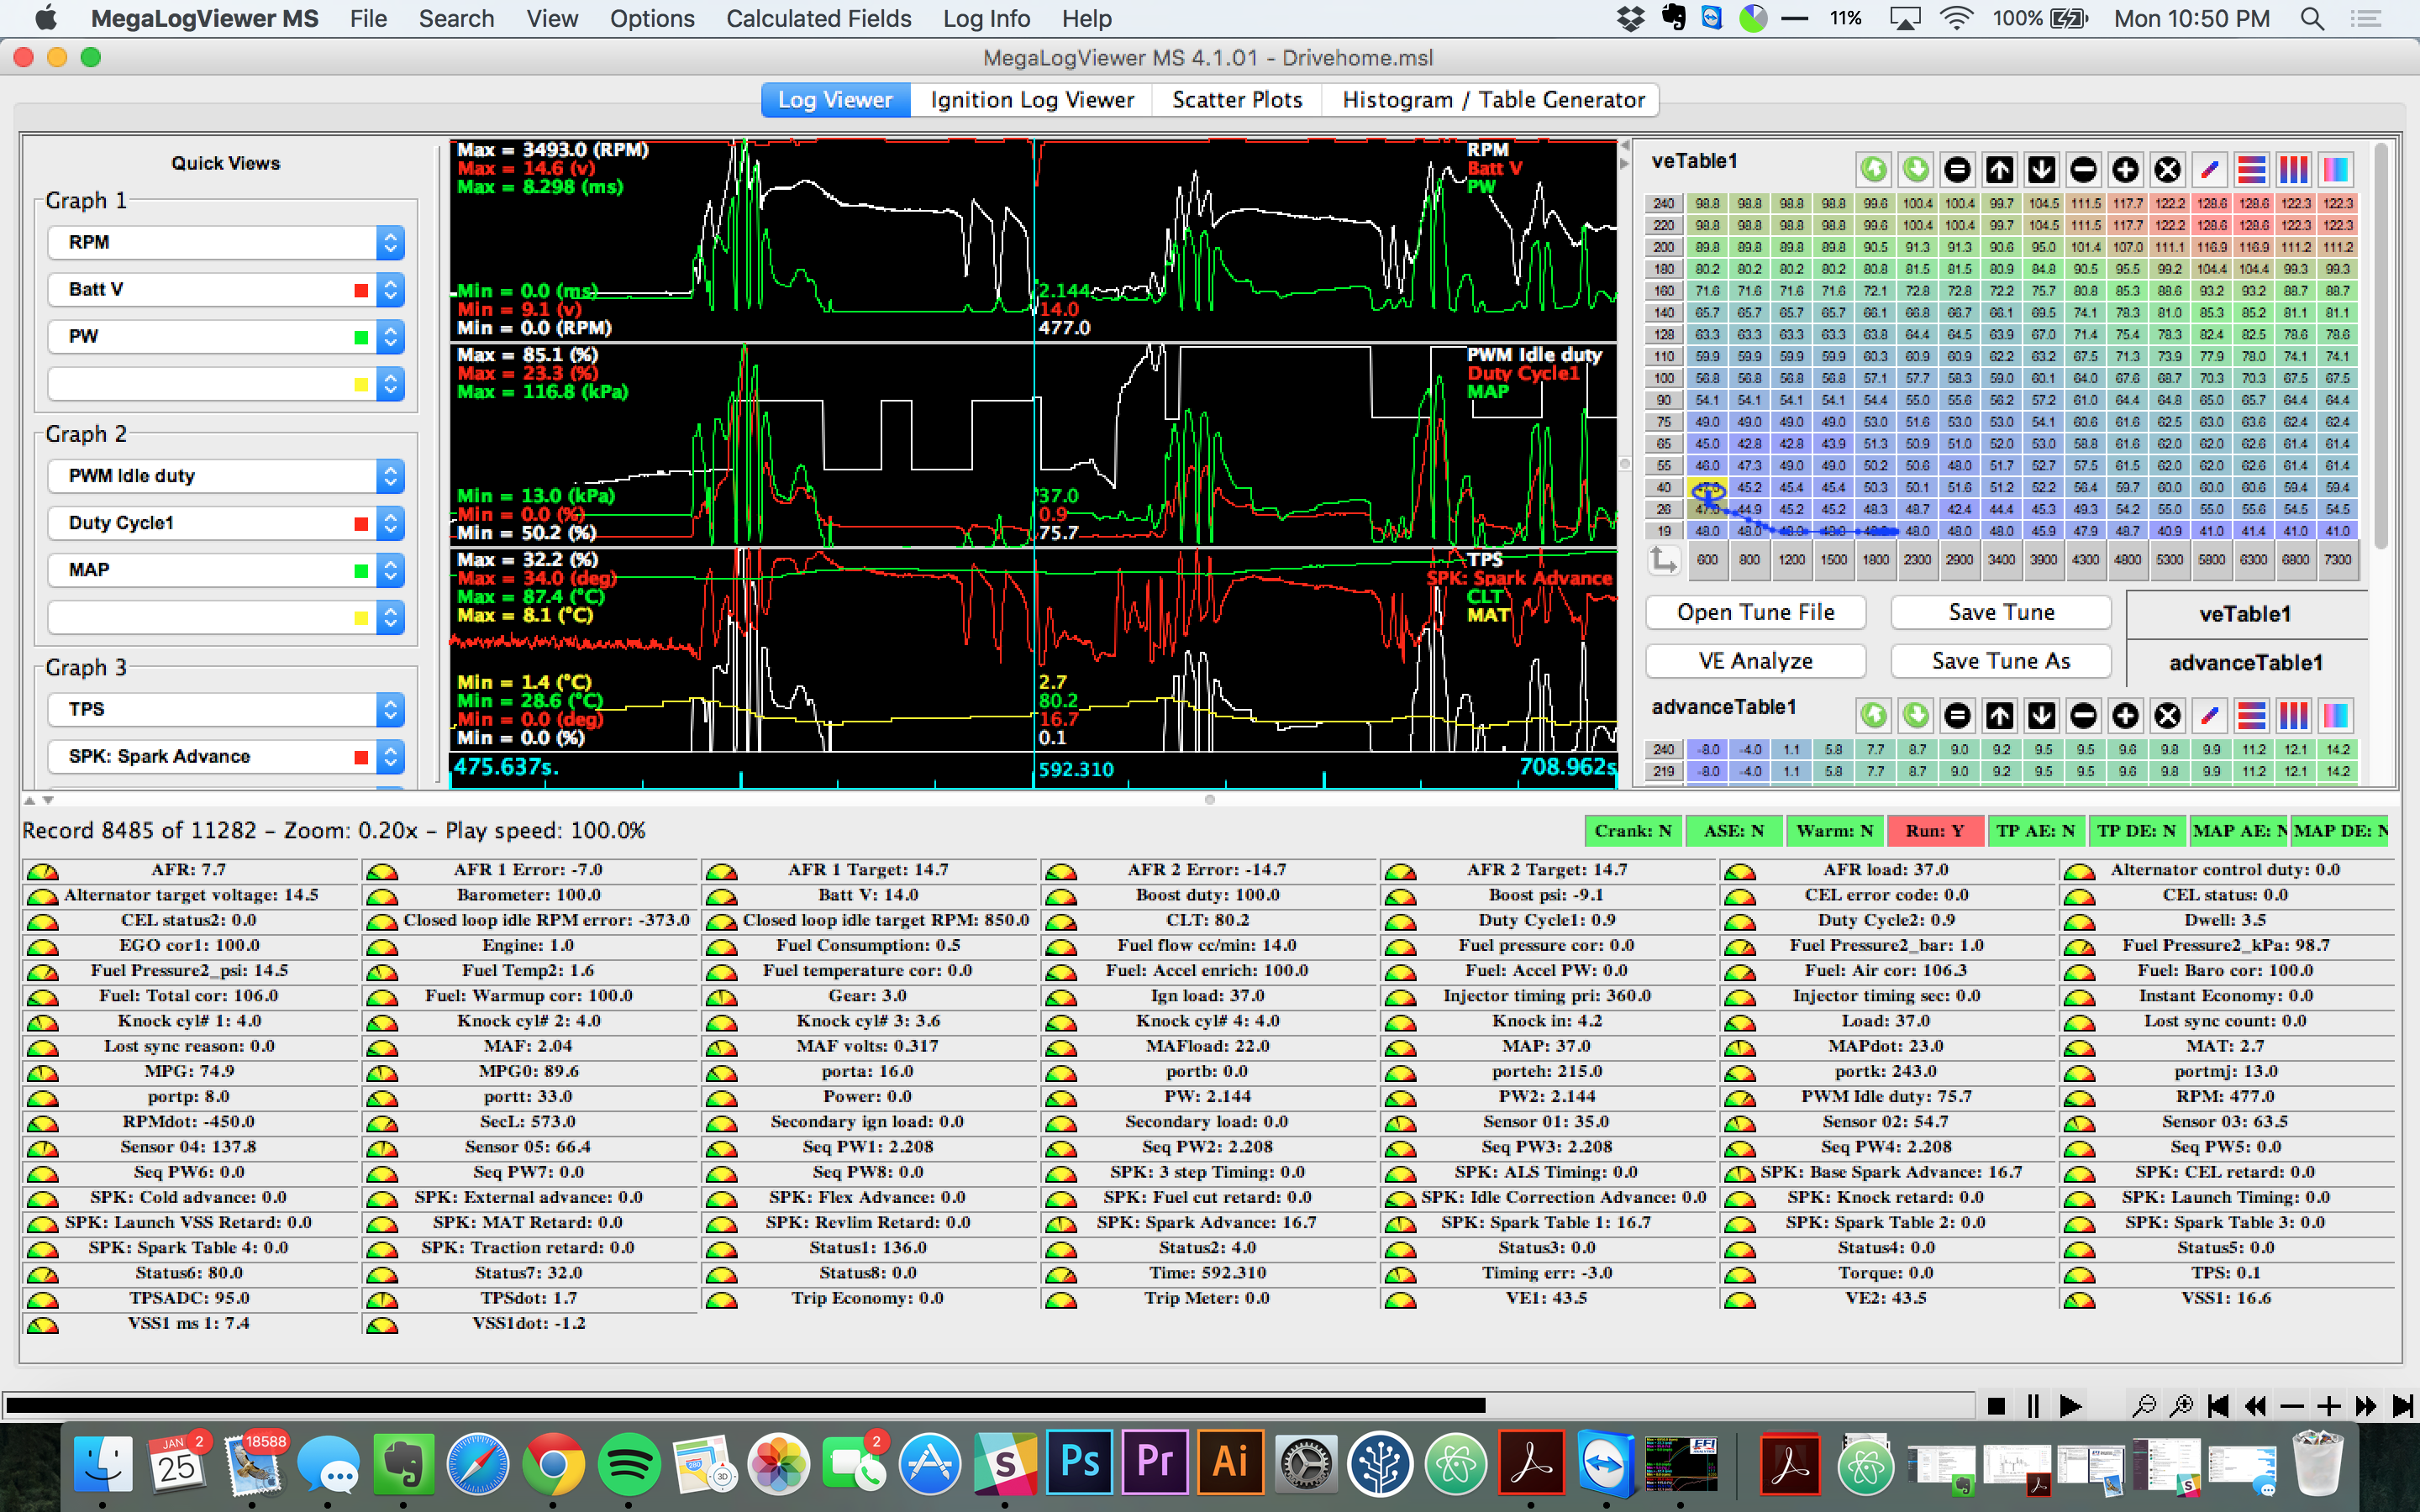2420x1512 pixels.
Task: Click the VE Analyze button
Action: point(1755,661)
